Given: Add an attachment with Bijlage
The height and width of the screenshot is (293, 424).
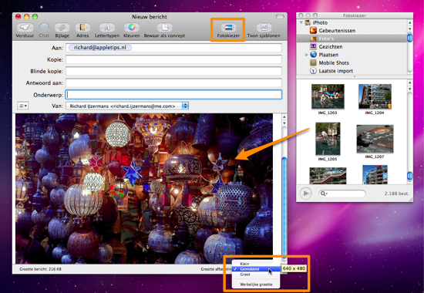Looking at the screenshot, I should coord(62,30).
